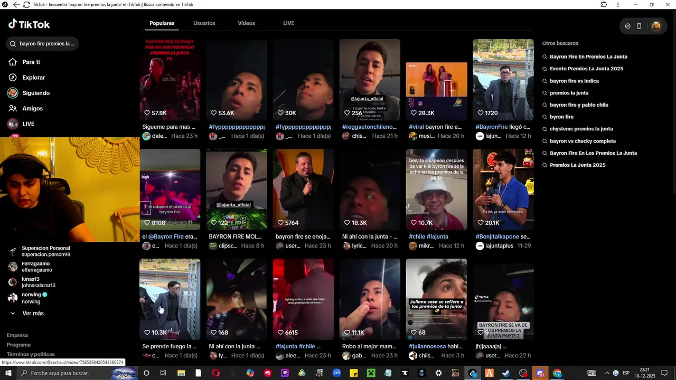This screenshot has width=676, height=380.
Task: Open Steam from the taskbar
Action: 506,373
